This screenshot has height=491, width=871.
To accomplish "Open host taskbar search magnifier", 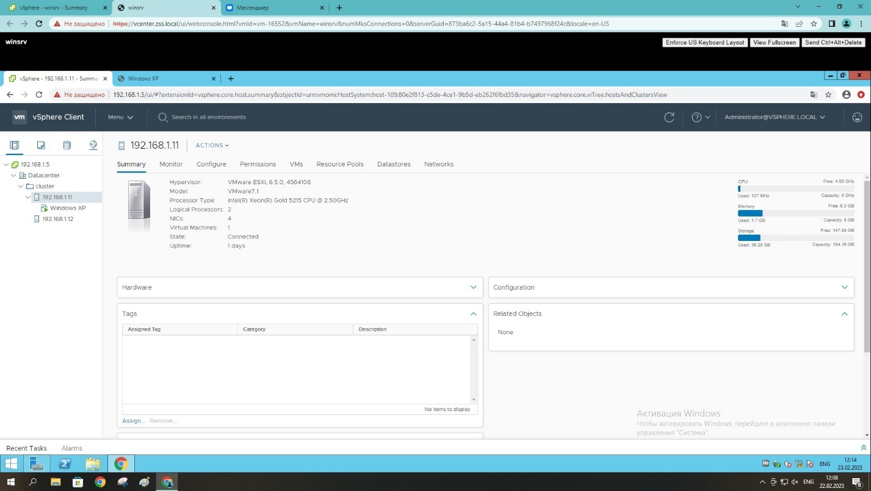I will [33, 482].
